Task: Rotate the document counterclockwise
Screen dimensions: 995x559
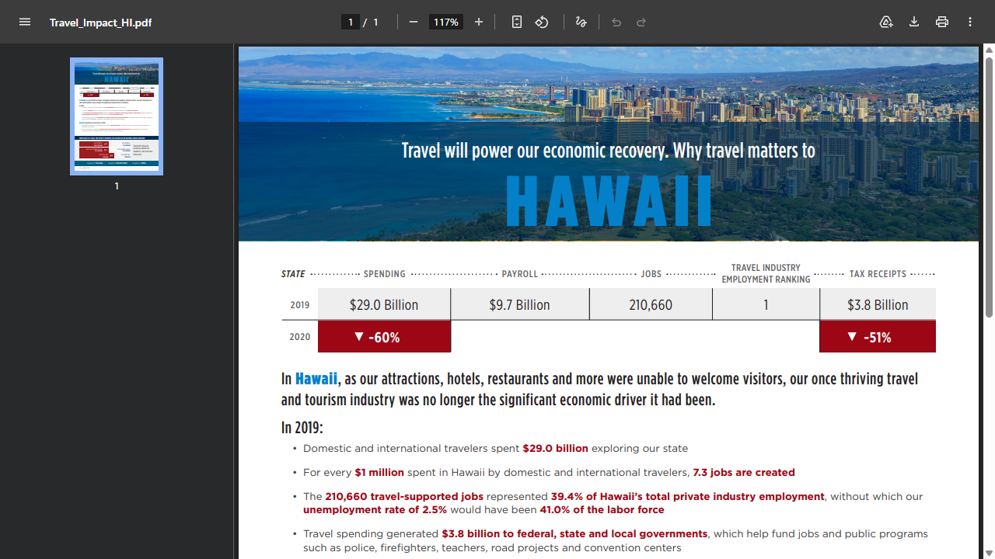Action: click(x=542, y=22)
